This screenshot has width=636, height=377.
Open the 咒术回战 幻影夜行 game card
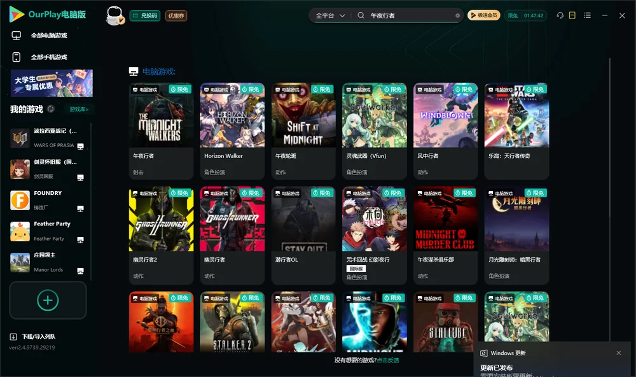point(375,235)
